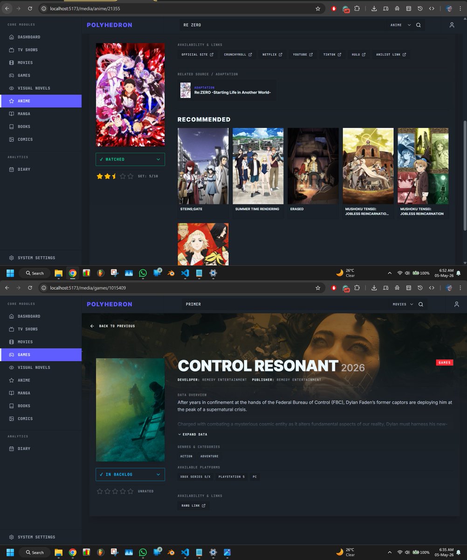
Task: Click BACK TO PREVIOUS on the games page
Action: [112, 326]
